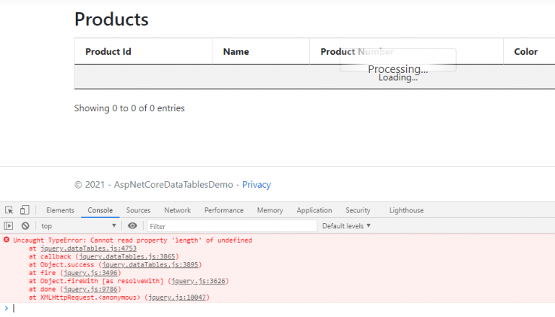Focus the console Filter input field

coord(232,226)
